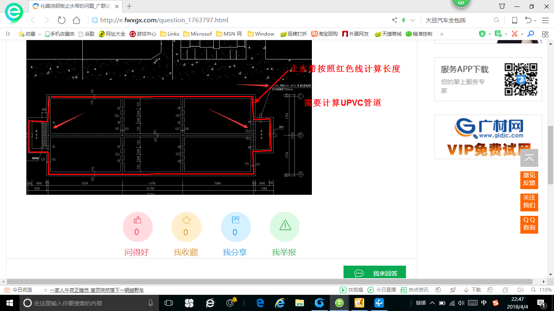The height and width of the screenshot is (311, 554).
Task: Click the 360 browser logo icon
Action: [x=14, y=13]
